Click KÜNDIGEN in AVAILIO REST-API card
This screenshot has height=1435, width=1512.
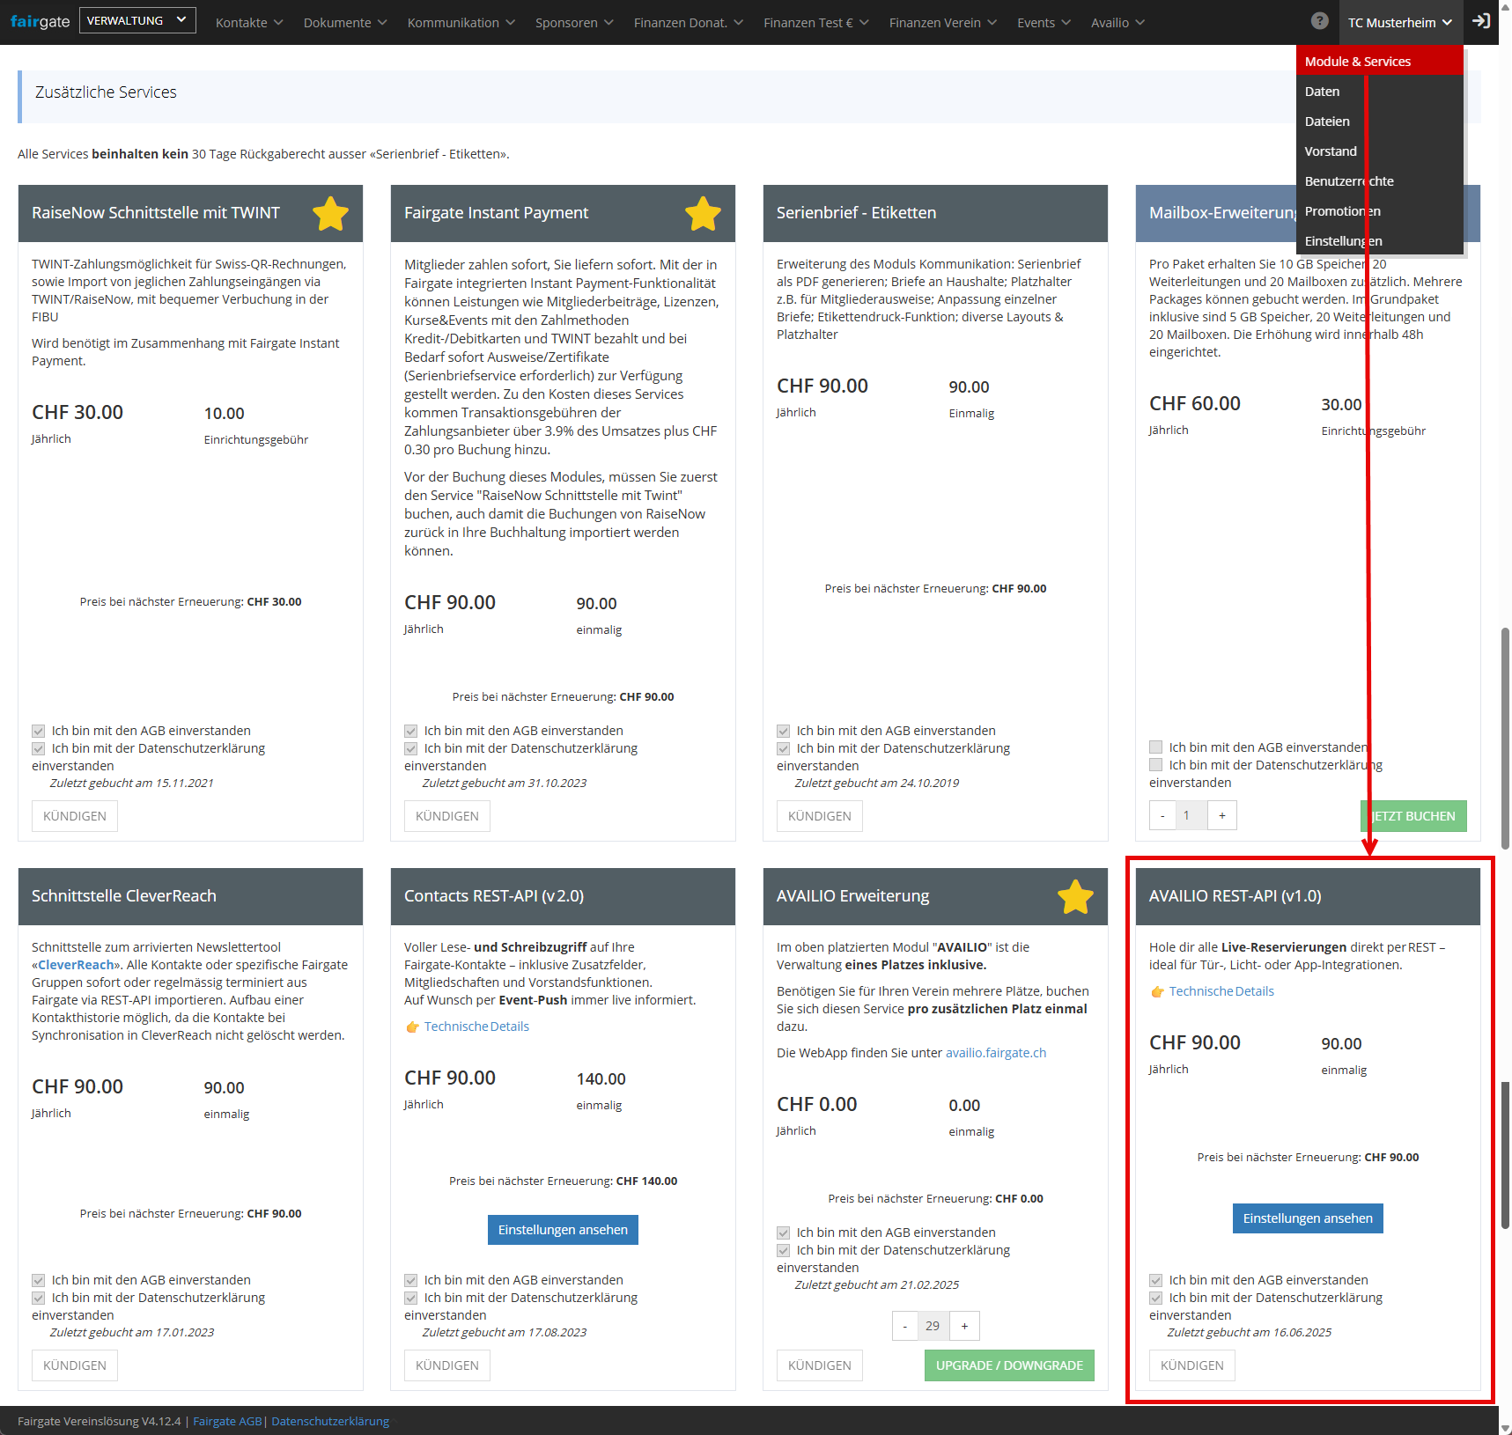coord(1192,1365)
